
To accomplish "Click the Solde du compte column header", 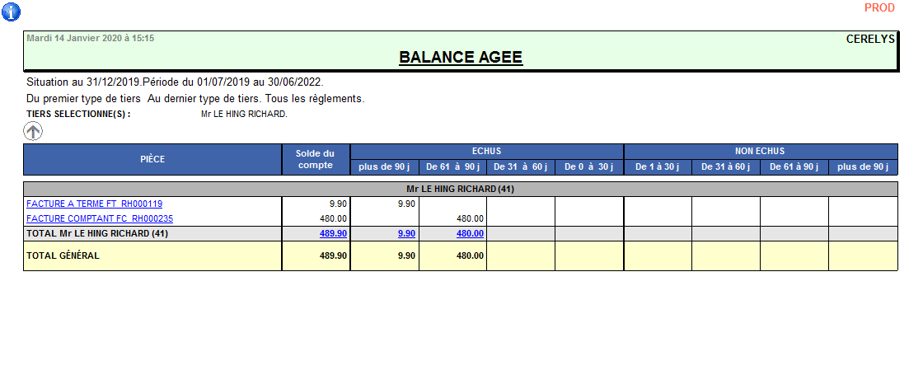I will (316, 160).
